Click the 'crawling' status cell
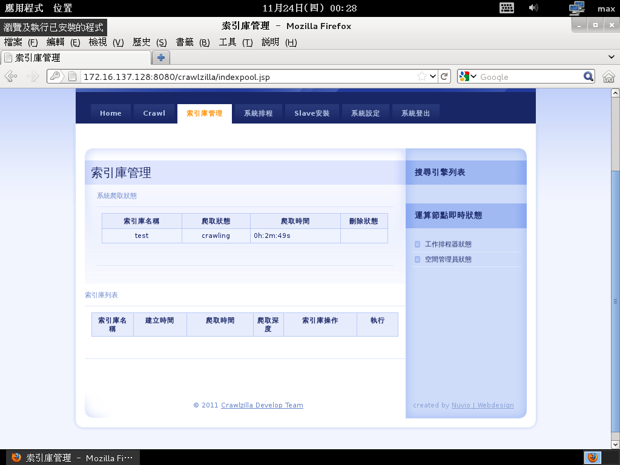The height and width of the screenshot is (465, 620). [216, 236]
